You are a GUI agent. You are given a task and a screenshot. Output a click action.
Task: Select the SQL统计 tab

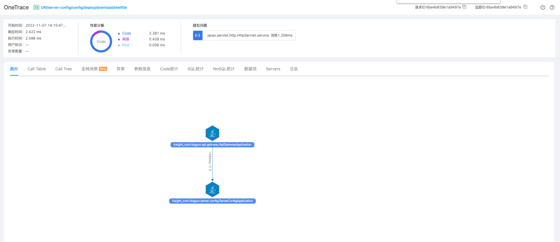pos(196,69)
